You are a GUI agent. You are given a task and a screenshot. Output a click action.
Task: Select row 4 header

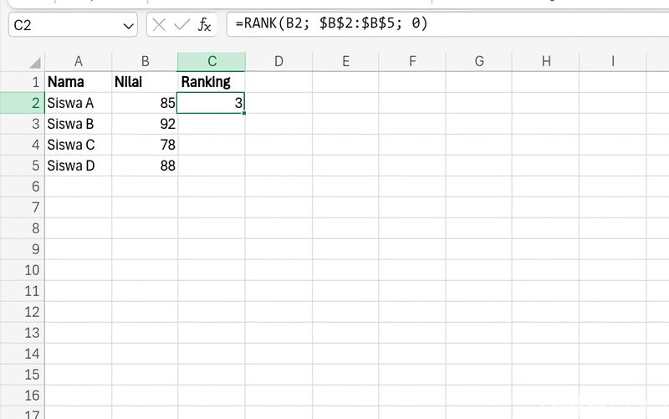click(23, 145)
